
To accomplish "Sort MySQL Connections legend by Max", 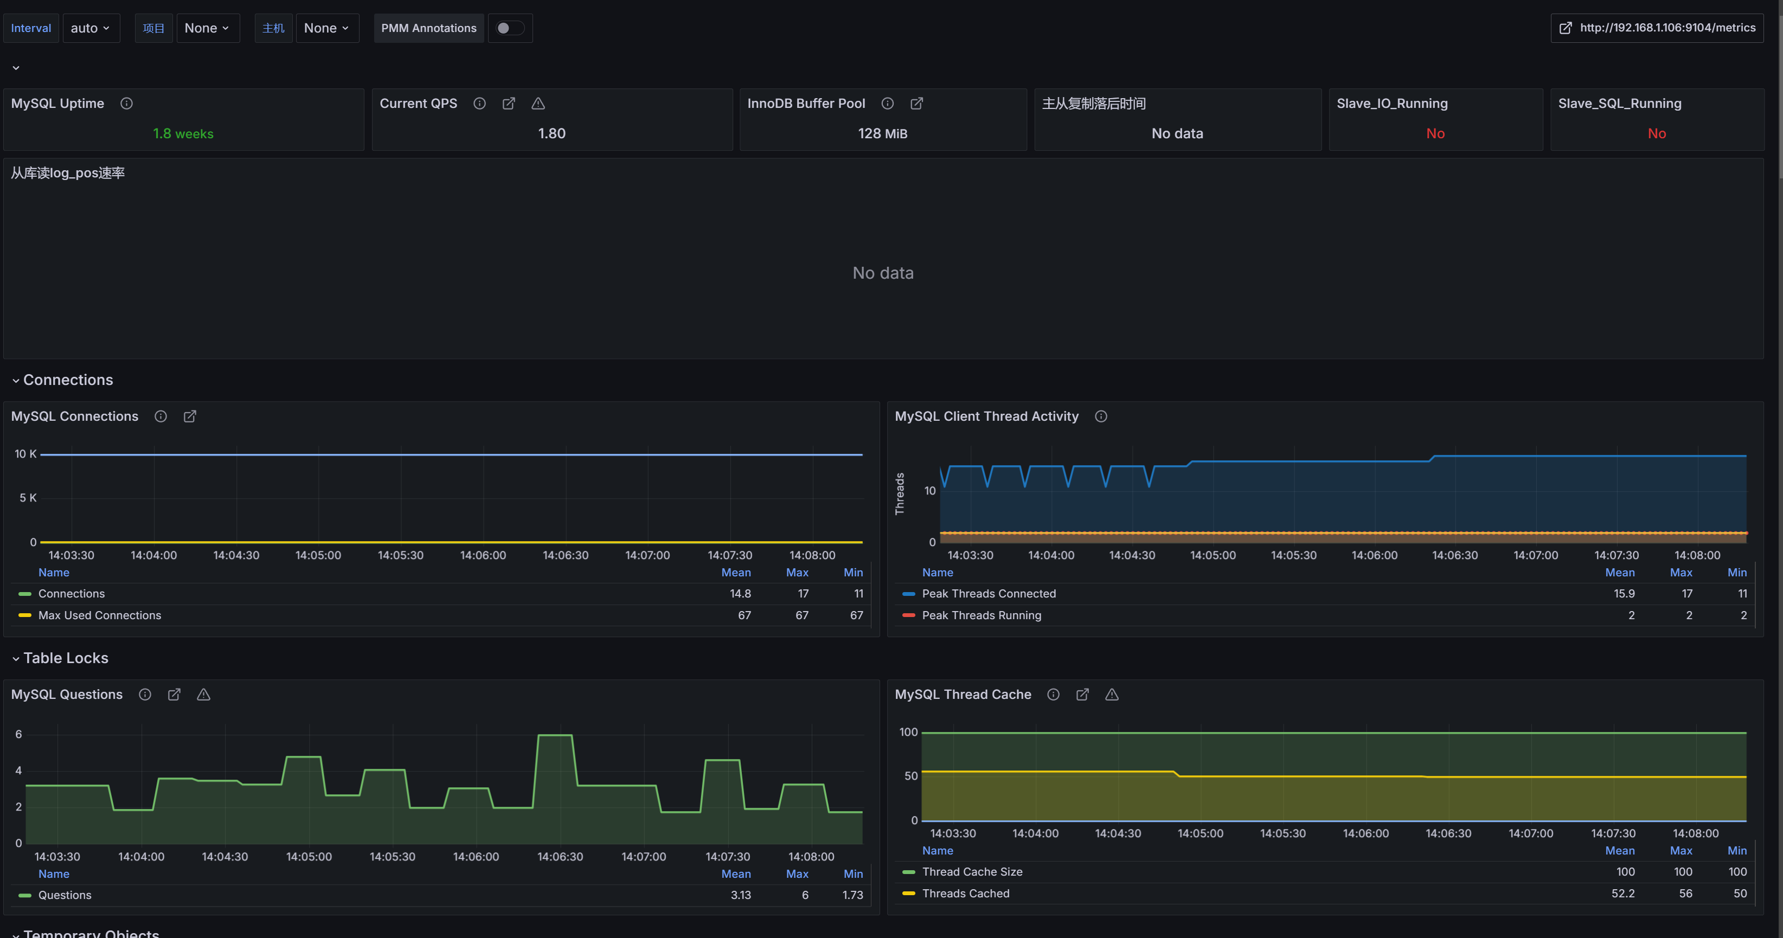I will coord(797,573).
